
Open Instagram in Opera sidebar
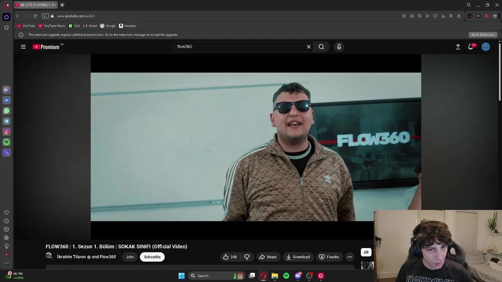(x=6, y=132)
